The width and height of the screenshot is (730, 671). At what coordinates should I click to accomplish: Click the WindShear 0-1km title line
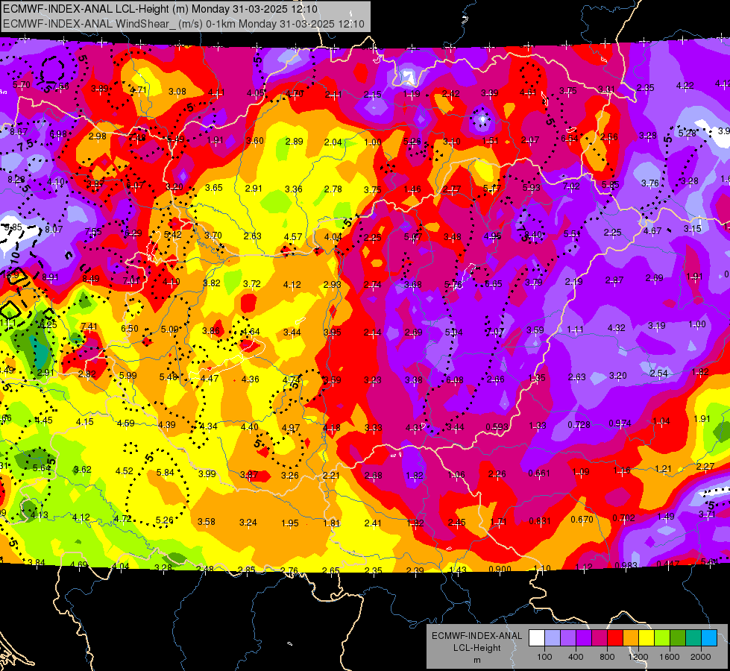[183, 24]
